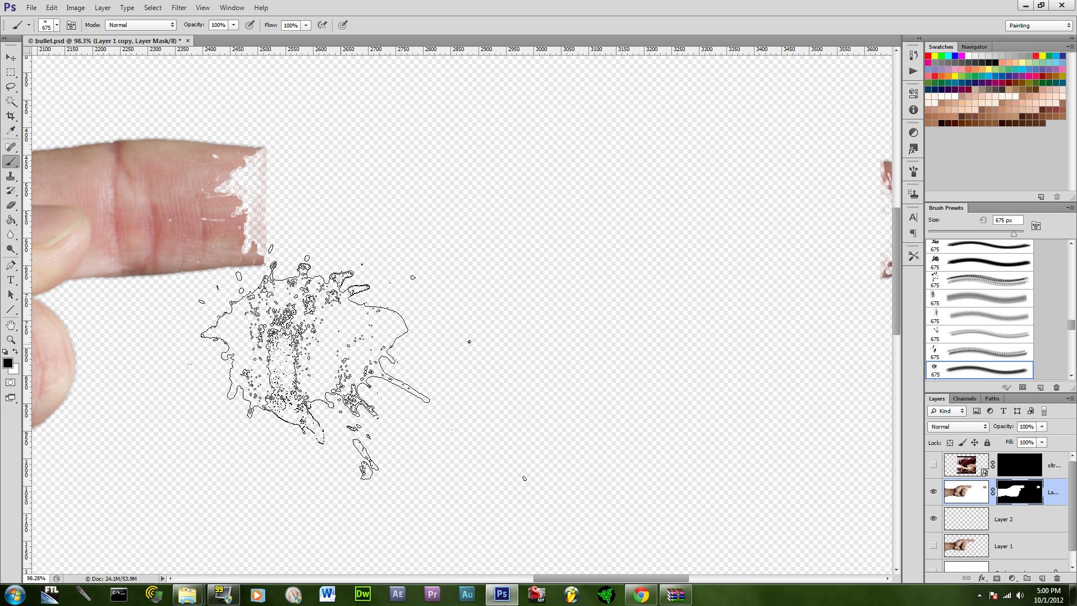This screenshot has width=1077, height=606.
Task: Open the layer filter Kind dropdown
Action: coord(947,411)
